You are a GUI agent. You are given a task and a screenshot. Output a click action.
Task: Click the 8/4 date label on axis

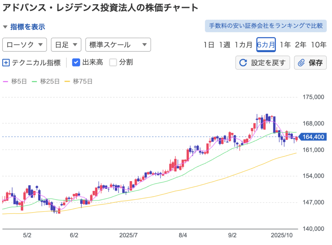[x=183, y=235]
